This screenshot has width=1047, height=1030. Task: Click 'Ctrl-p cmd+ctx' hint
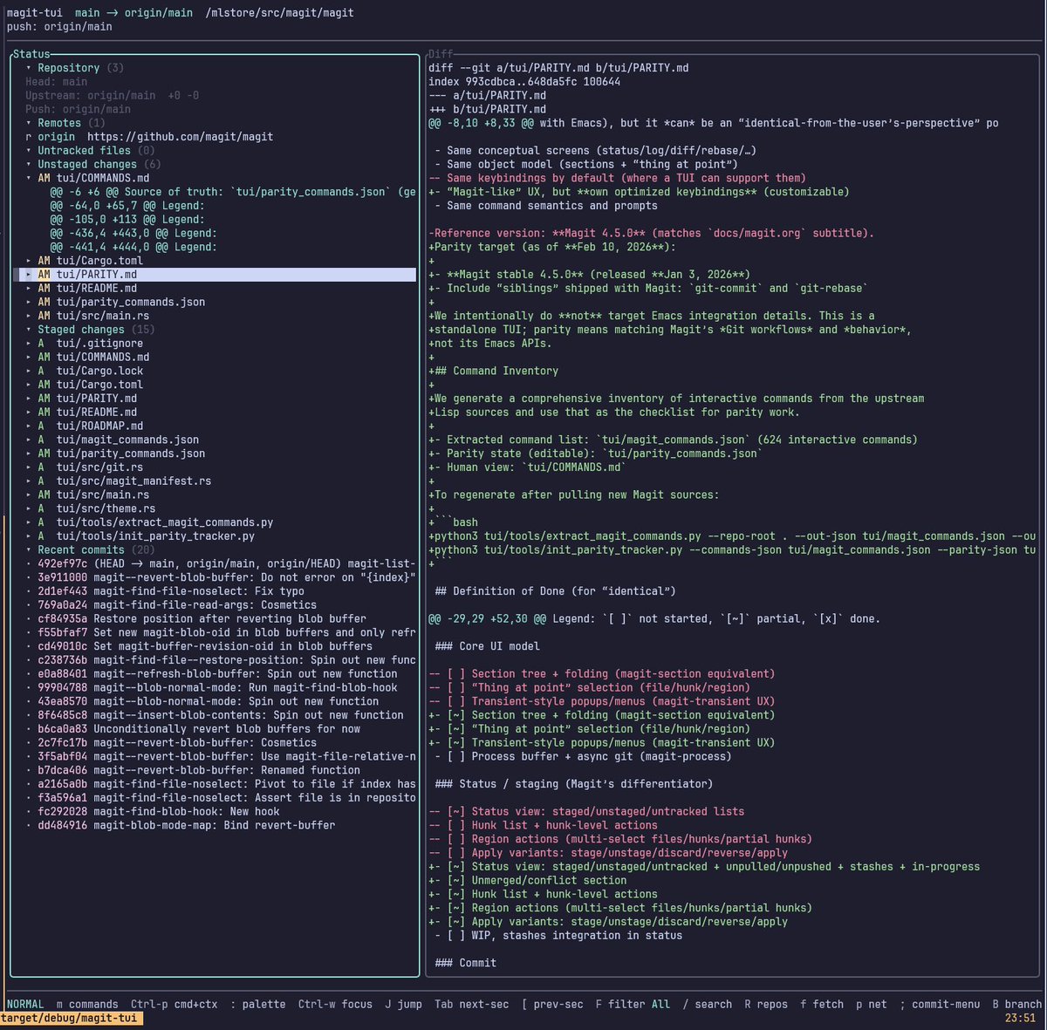pyautogui.click(x=174, y=1005)
